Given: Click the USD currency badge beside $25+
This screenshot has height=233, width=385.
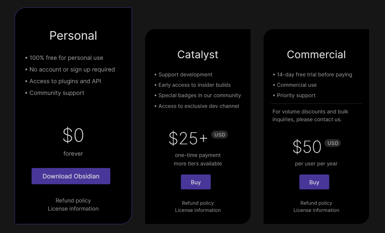Looking at the screenshot, I should coord(219,135).
